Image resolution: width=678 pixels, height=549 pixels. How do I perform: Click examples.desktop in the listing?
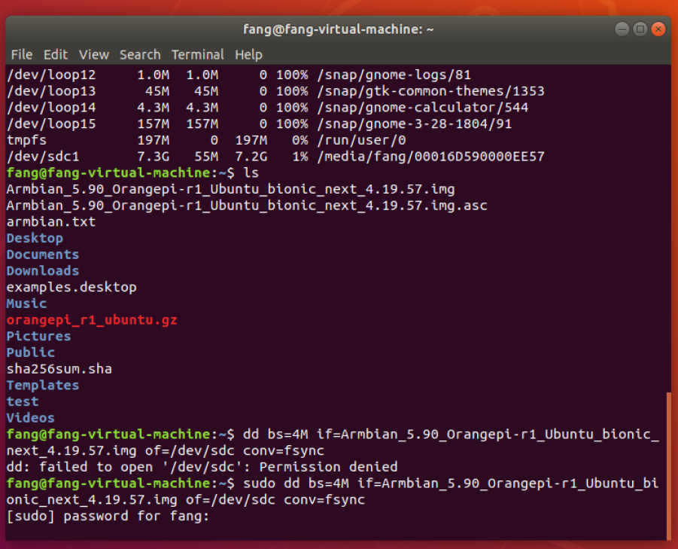click(71, 287)
